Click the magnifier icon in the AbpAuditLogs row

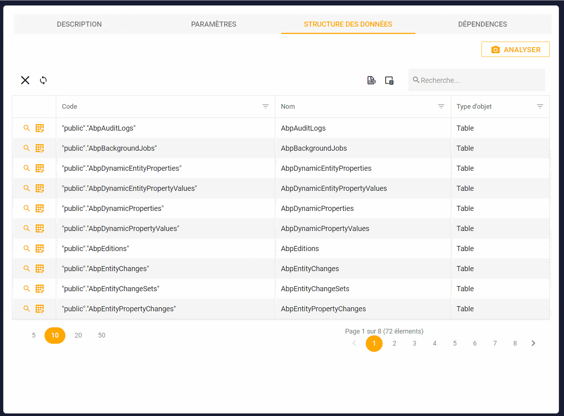(x=27, y=128)
